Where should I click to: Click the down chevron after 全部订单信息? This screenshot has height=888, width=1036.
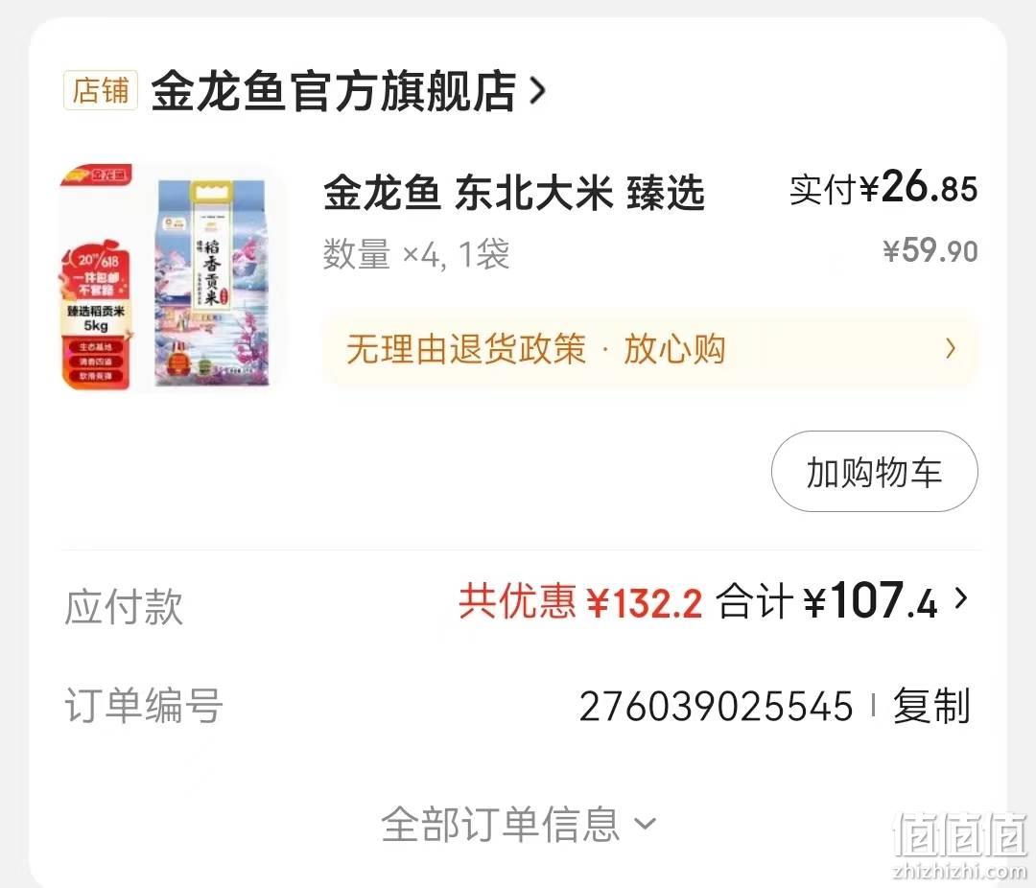click(x=645, y=824)
